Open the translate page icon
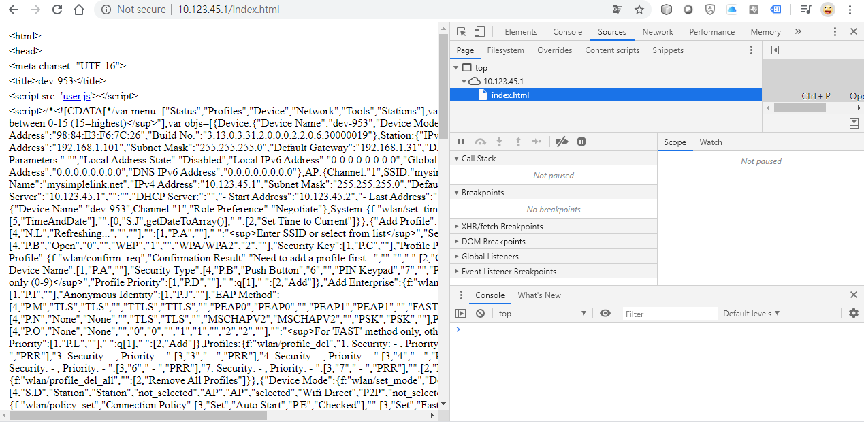Screen dimensions: 864x426 point(617,10)
